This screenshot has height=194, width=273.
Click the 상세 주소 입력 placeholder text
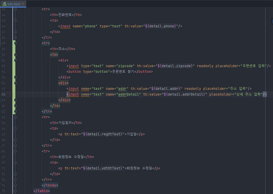click(248, 94)
